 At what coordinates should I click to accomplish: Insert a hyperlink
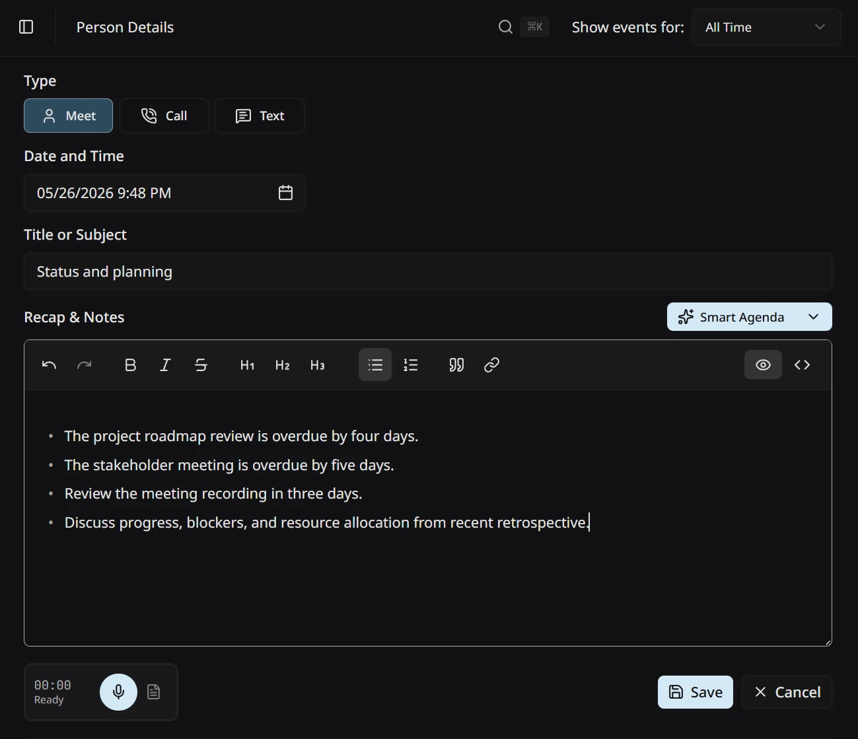click(491, 365)
